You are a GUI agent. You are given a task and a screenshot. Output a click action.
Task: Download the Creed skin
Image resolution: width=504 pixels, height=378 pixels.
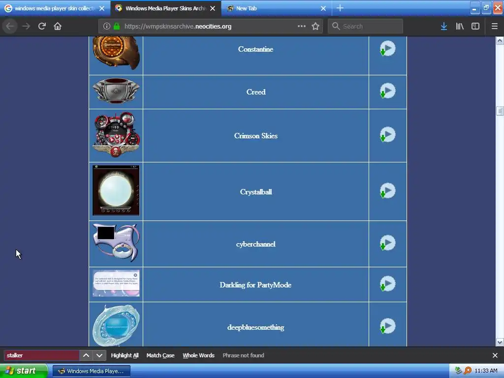point(388,91)
